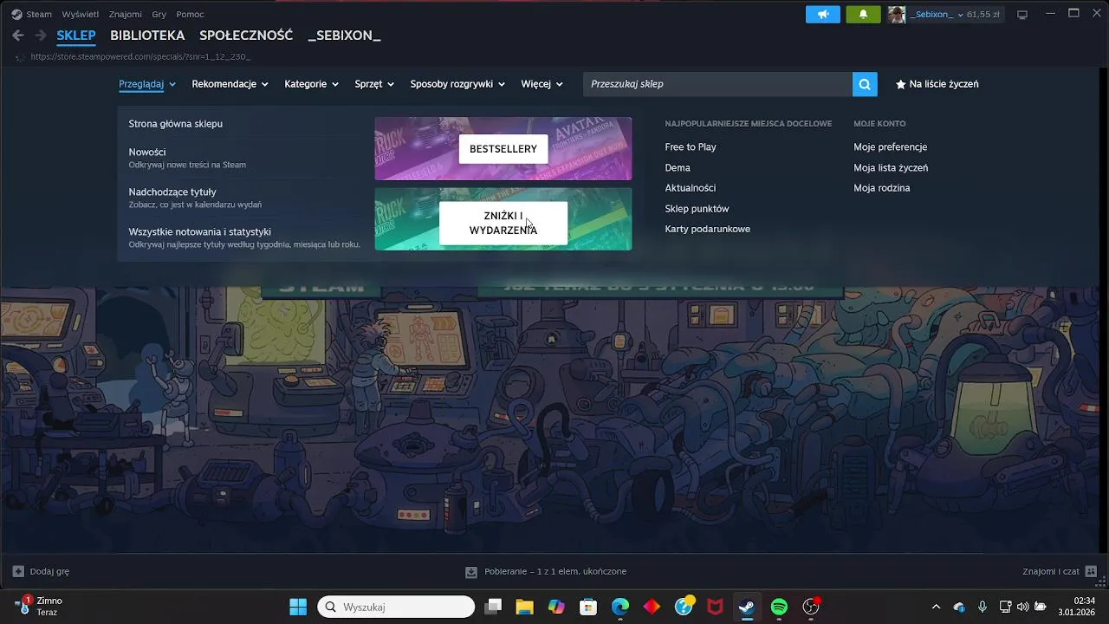The image size is (1109, 624).
Task: Open Moje preferencje link
Action: pos(890,147)
